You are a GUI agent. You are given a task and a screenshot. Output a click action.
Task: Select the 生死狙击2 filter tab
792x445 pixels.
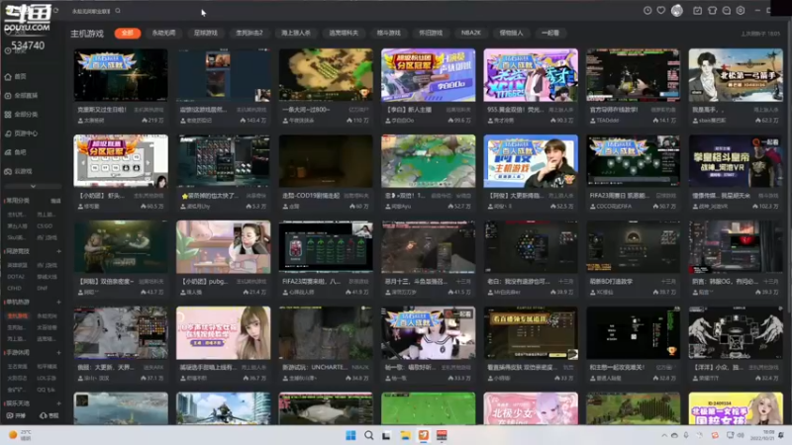(249, 33)
